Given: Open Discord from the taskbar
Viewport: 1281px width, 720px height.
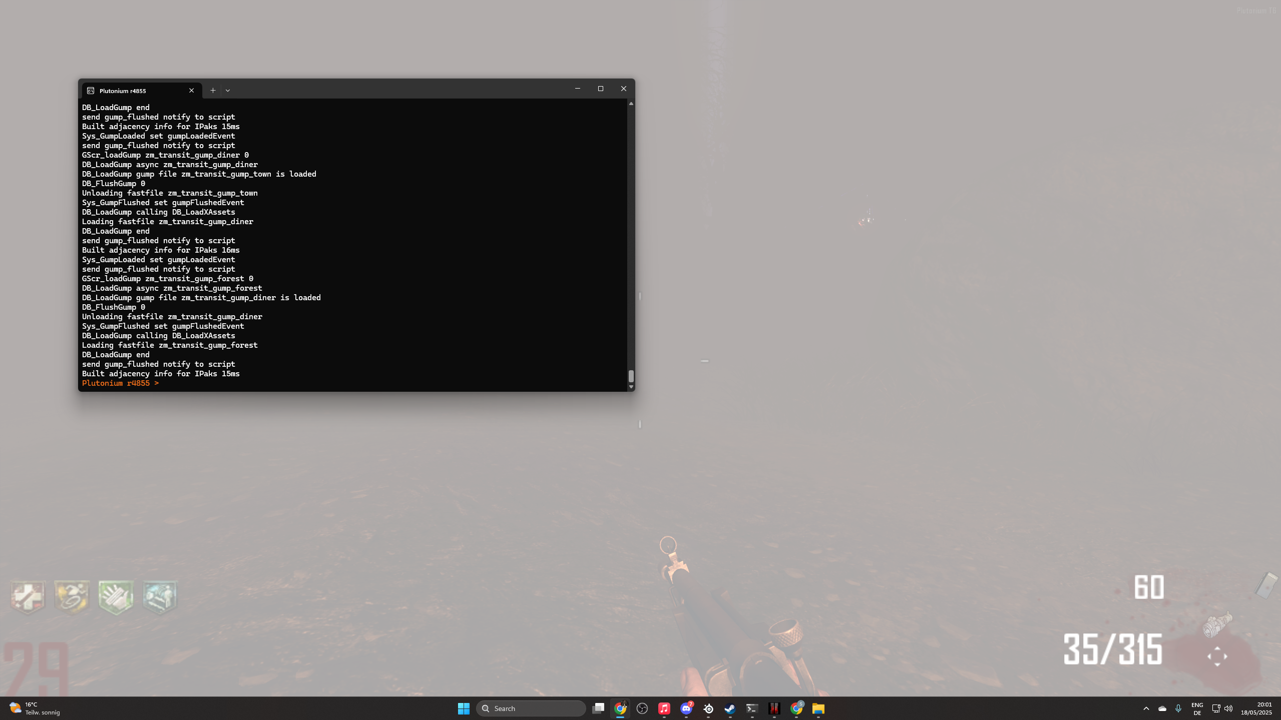Looking at the screenshot, I should click(x=686, y=708).
